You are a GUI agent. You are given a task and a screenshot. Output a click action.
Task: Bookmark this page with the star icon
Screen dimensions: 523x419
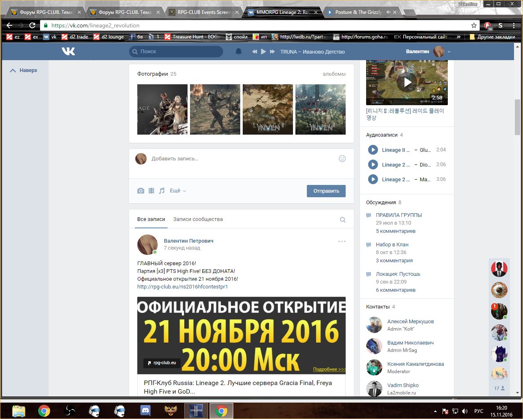pos(474,25)
